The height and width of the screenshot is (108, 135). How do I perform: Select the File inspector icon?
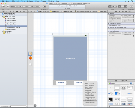(x=113, y=11)
